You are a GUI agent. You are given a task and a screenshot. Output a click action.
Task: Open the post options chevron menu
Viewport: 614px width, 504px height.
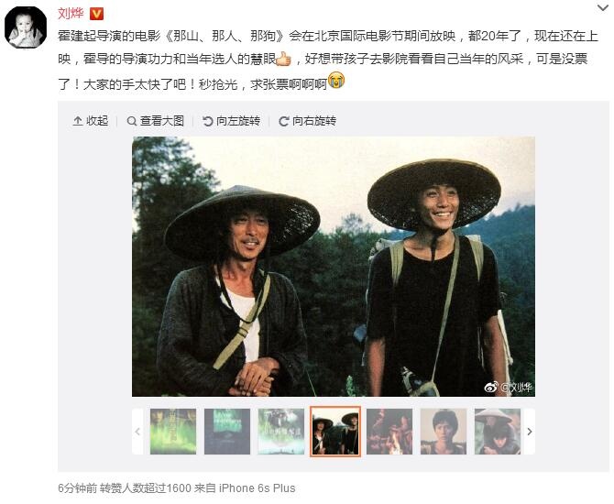(x=602, y=8)
